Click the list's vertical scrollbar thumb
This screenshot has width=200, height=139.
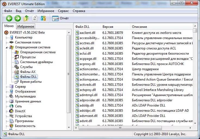[x=195, y=31]
